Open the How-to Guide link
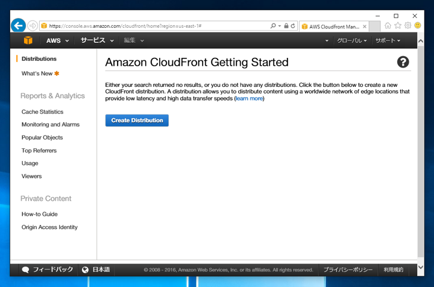434x287 pixels. pyautogui.click(x=40, y=214)
